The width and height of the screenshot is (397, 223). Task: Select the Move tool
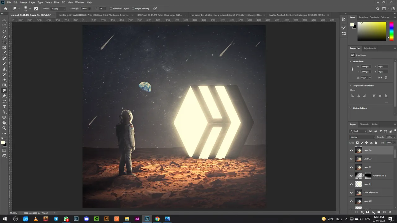pyautogui.click(x=4, y=21)
